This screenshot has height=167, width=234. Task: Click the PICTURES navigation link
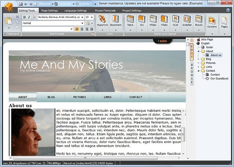79,97
